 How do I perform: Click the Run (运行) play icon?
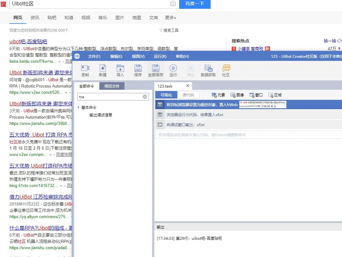pyautogui.click(x=173, y=68)
